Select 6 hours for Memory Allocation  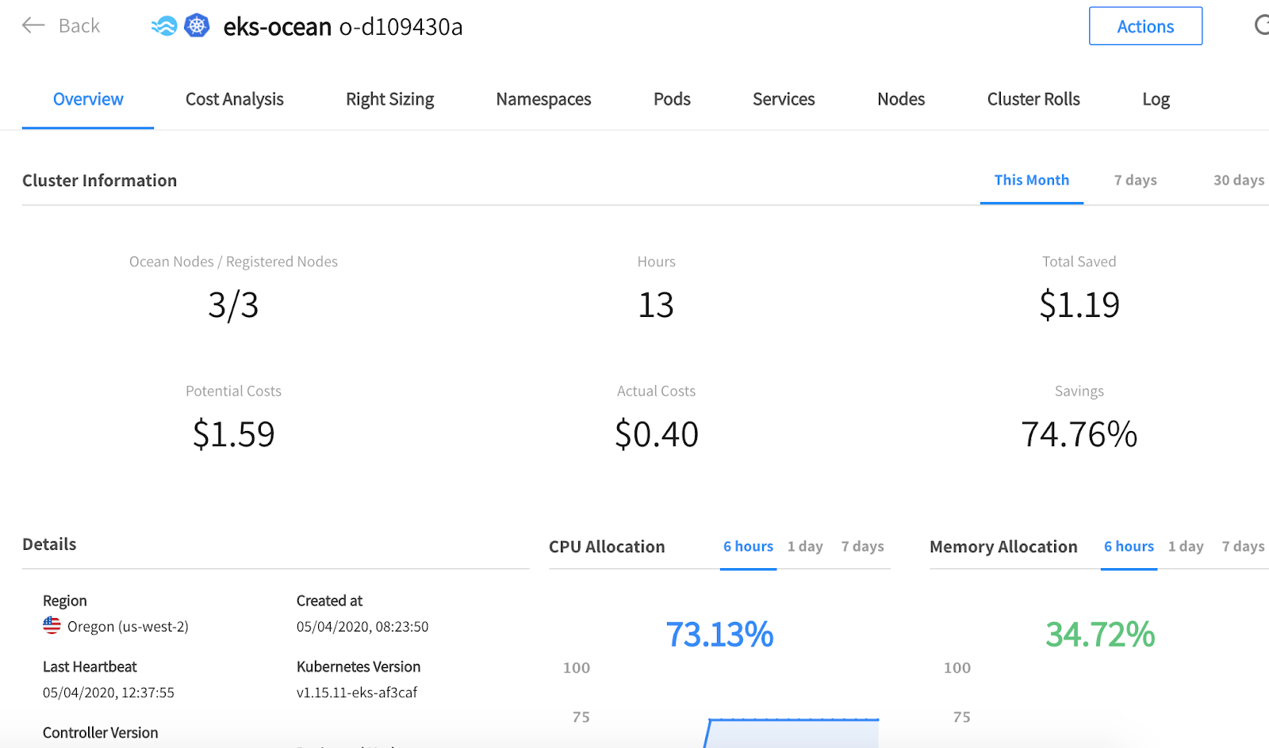click(x=1129, y=547)
